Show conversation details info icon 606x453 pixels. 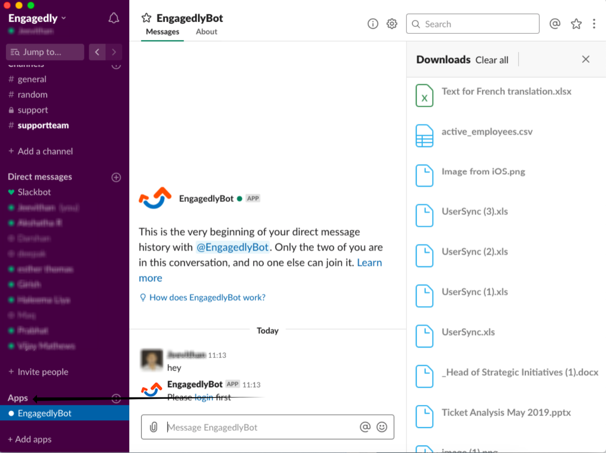point(373,24)
